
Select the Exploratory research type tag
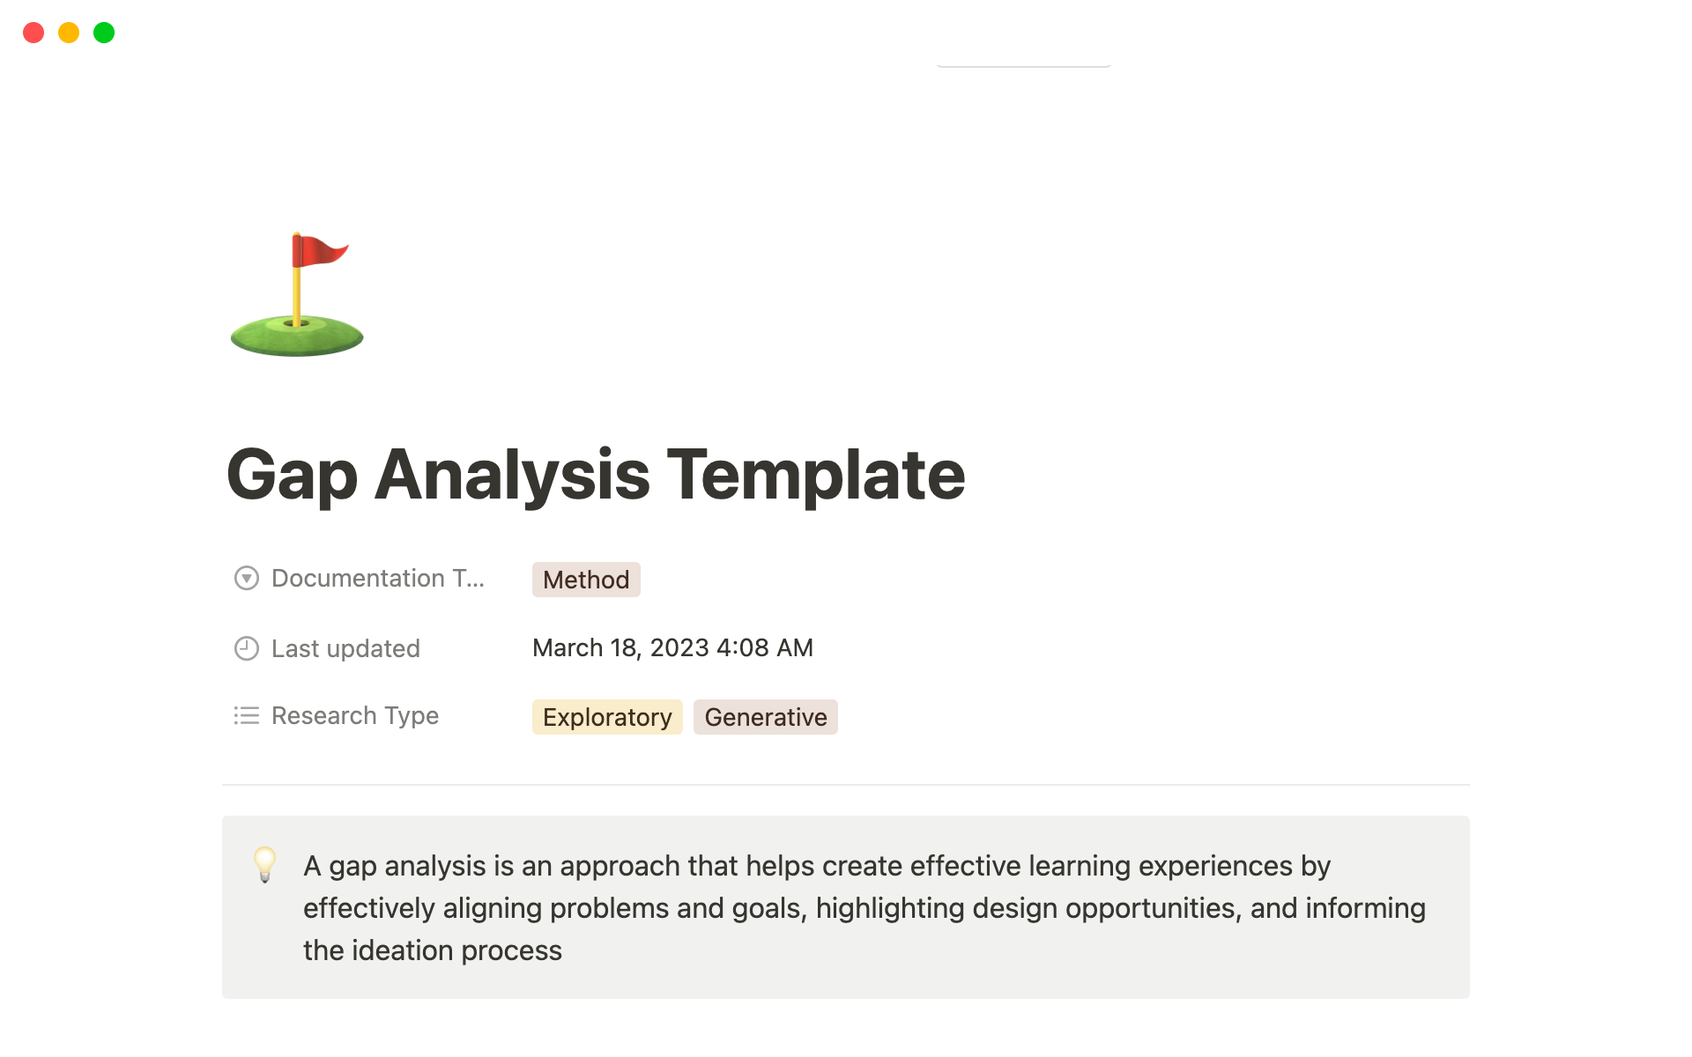606,717
